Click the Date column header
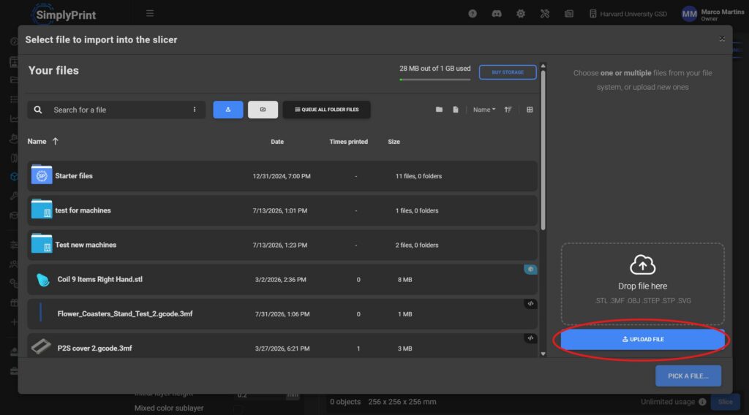Image resolution: width=749 pixels, height=415 pixels. point(277,142)
